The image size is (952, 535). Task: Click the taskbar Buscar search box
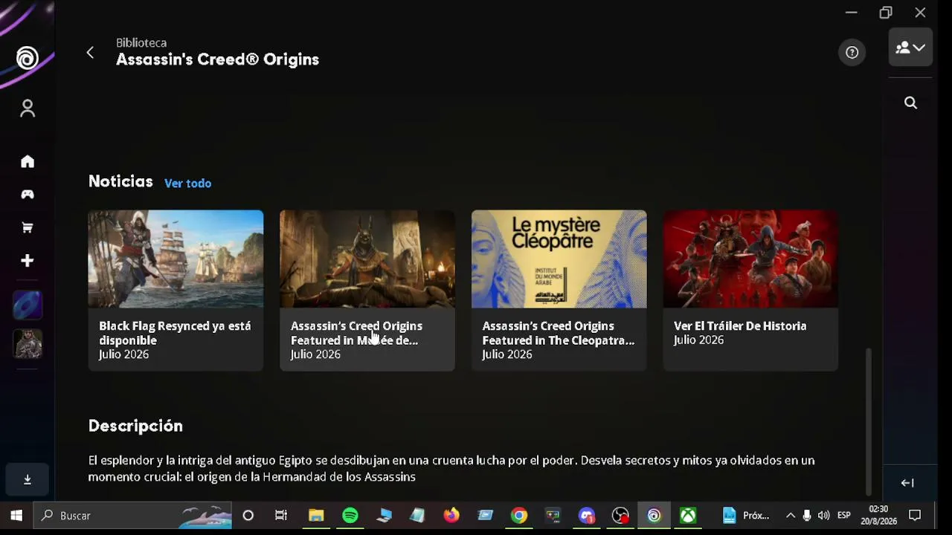click(134, 515)
